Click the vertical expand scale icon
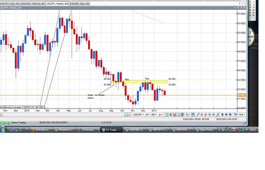 [209, 115]
